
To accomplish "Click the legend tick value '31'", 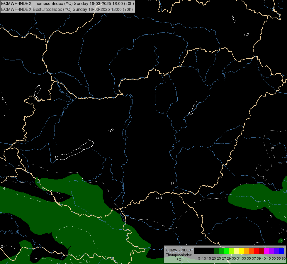I will [239, 258].
